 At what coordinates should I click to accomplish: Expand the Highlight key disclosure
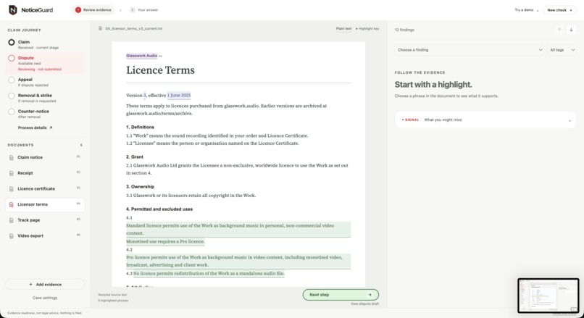pyautogui.click(x=367, y=29)
